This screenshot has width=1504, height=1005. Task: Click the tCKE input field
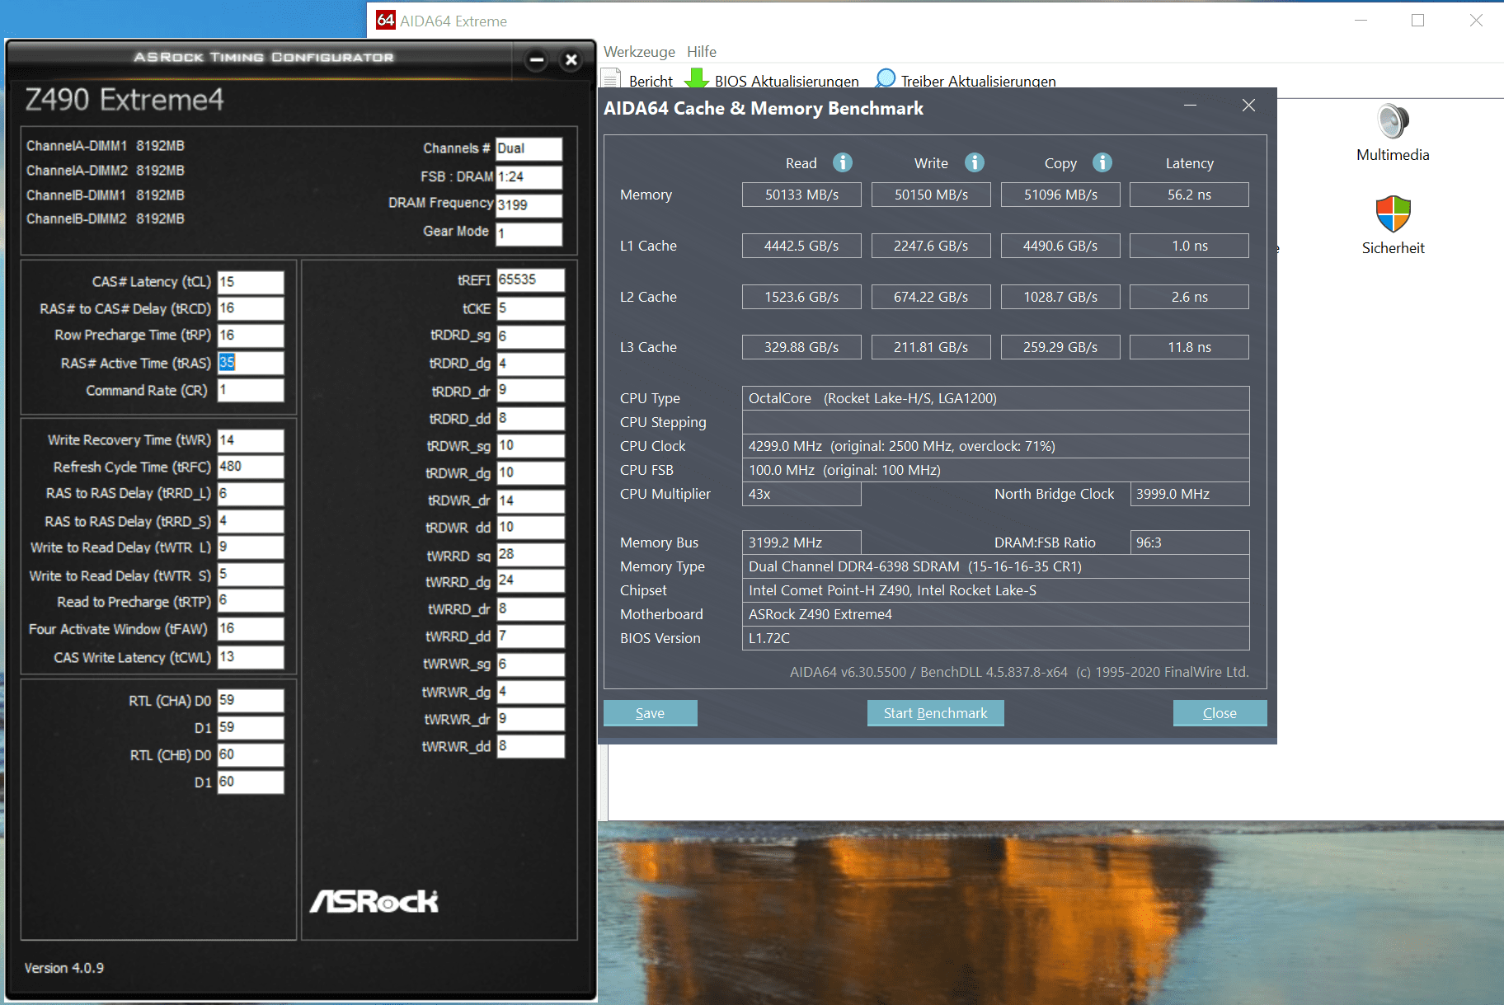coord(530,308)
